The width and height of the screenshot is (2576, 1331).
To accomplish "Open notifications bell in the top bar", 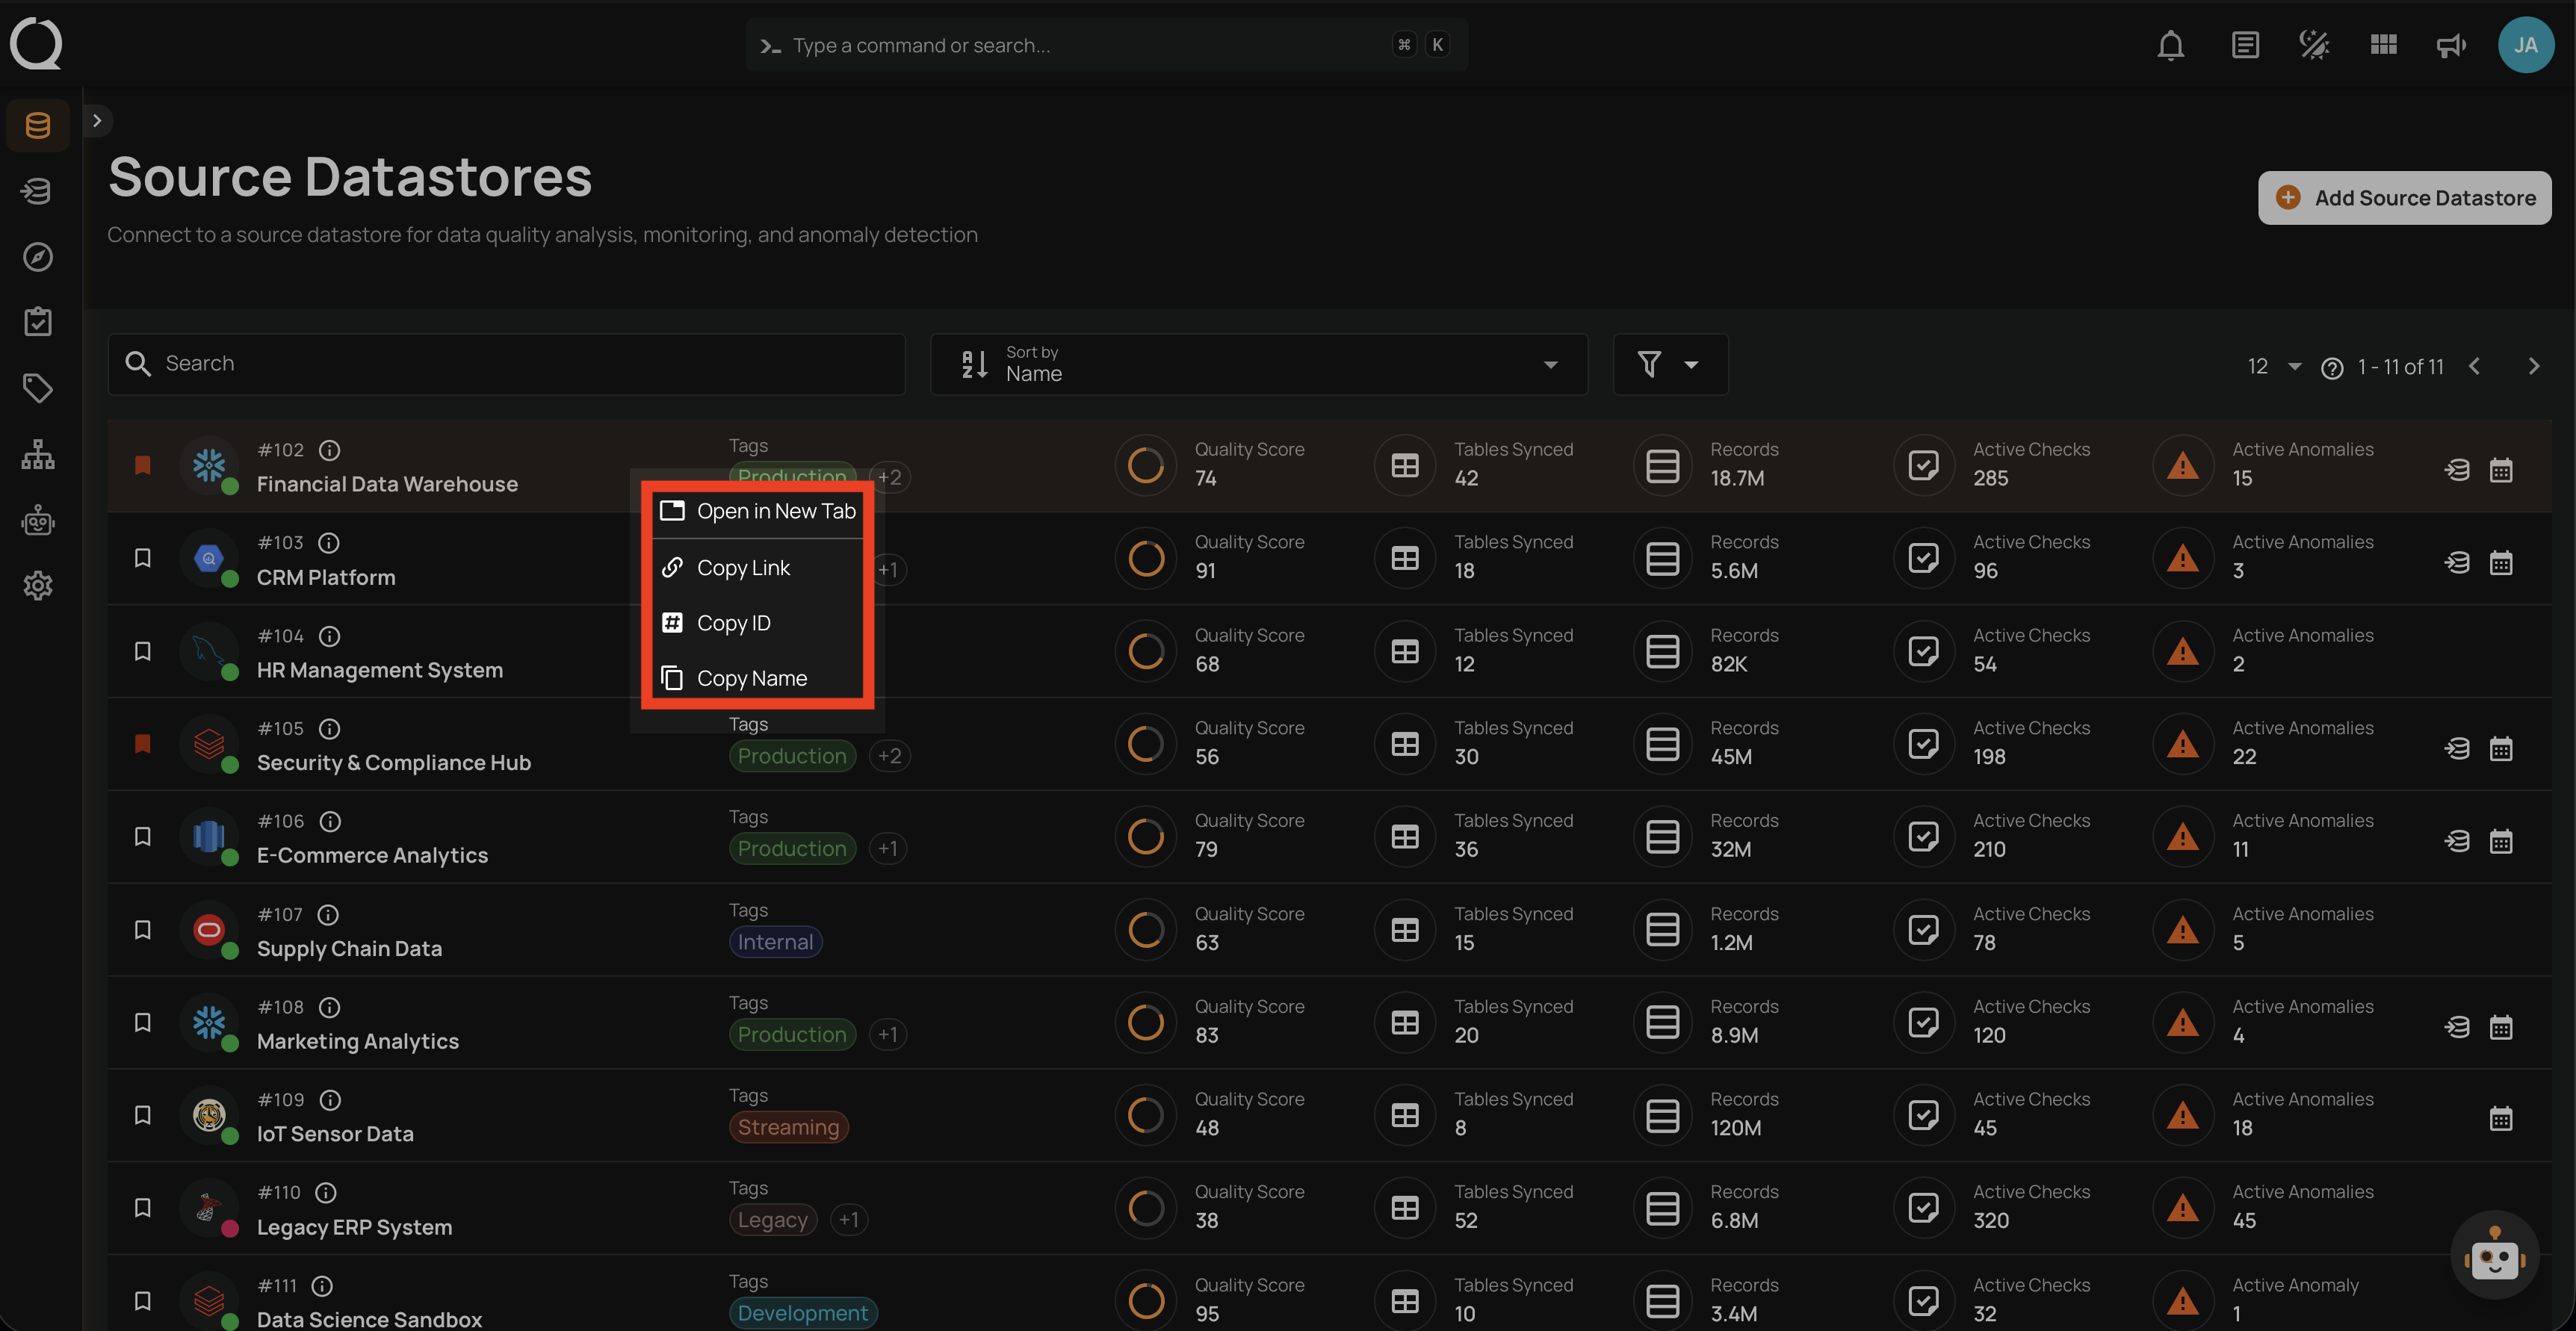I will (2170, 44).
